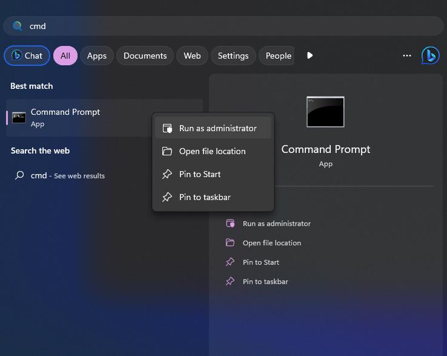Open Bing Chat filter button
Viewport: 447px width, 356px height.
[27, 56]
